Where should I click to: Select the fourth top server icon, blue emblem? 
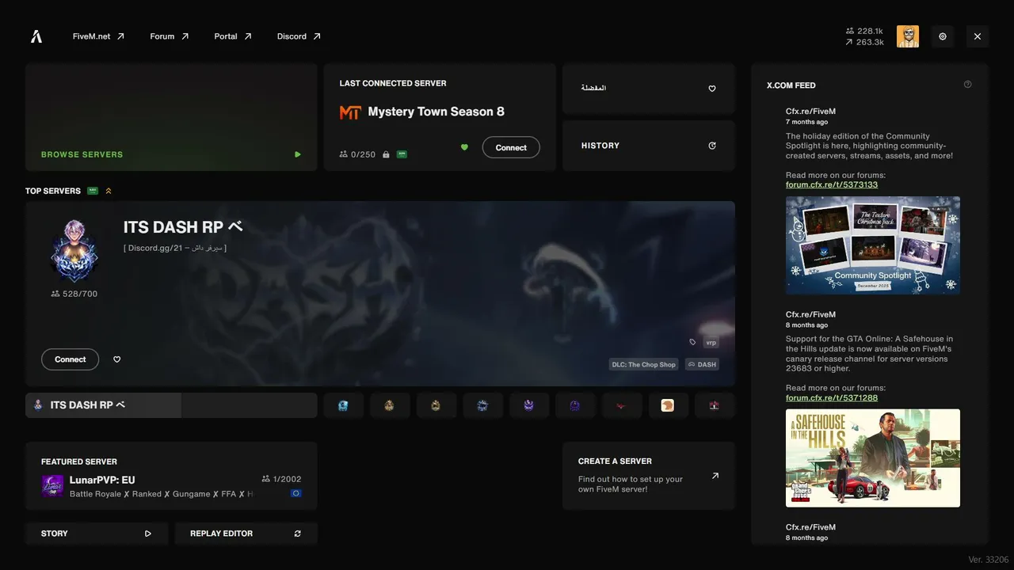pyautogui.click(x=482, y=405)
